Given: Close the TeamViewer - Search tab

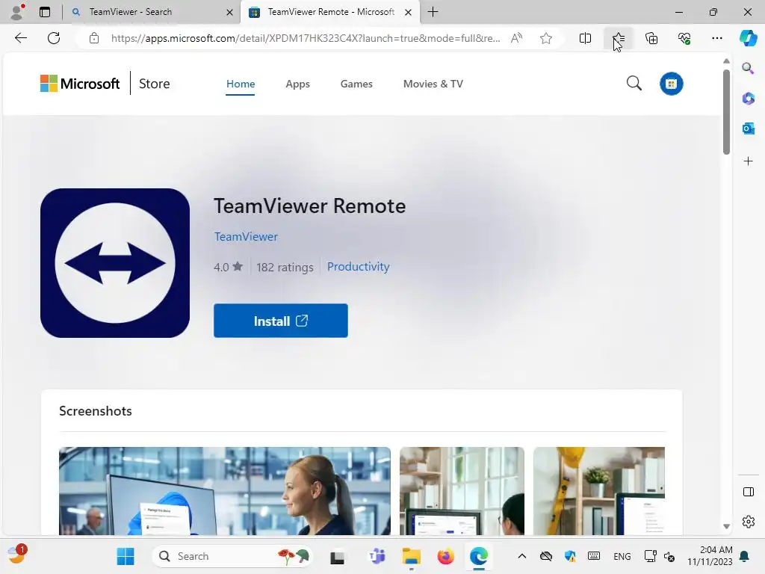Looking at the screenshot, I should 229,12.
